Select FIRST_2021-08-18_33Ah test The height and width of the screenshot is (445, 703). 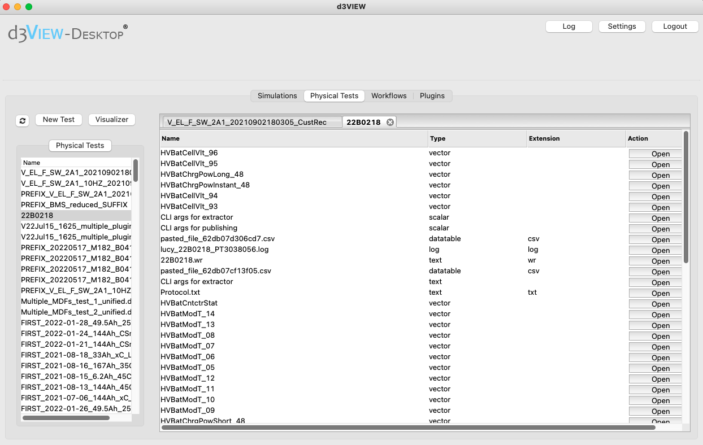tap(76, 355)
